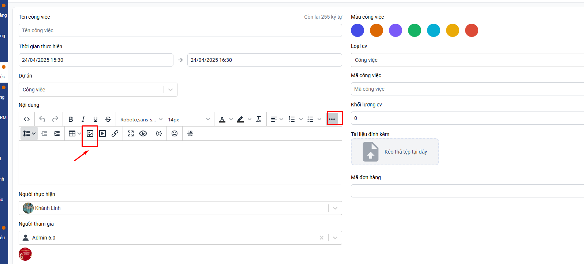Open the more toolbar options button
The image size is (584, 264).
[332, 119]
